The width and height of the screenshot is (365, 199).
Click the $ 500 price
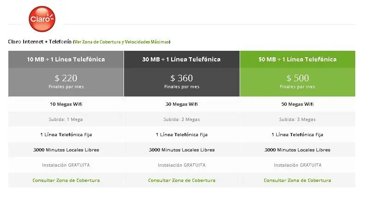[x=297, y=78]
